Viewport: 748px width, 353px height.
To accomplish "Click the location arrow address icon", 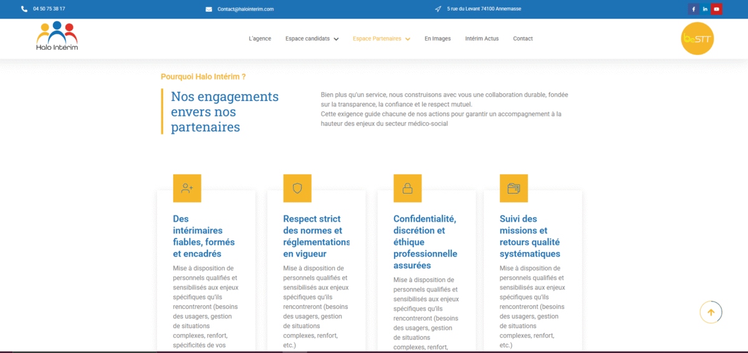I will 438,9.
